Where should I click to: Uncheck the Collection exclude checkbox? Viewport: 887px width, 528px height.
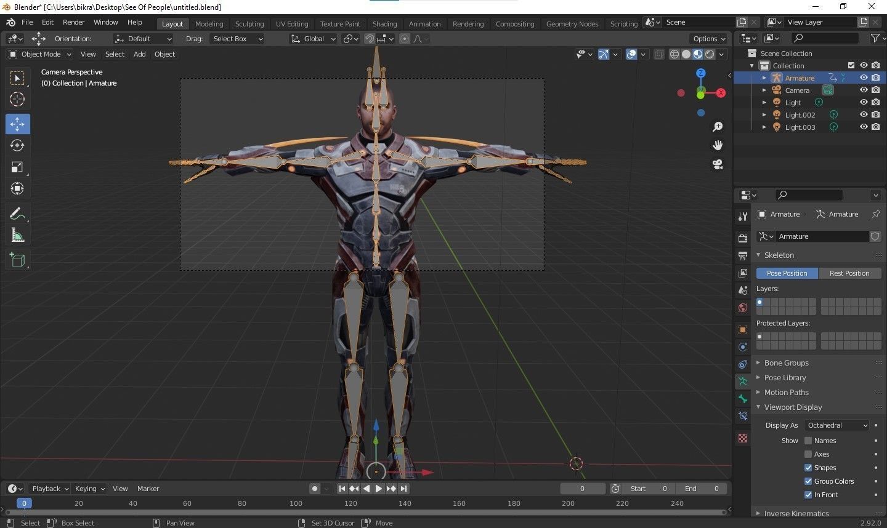[x=851, y=66]
